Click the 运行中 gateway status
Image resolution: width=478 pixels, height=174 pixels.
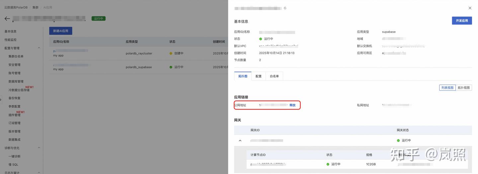[404, 141]
